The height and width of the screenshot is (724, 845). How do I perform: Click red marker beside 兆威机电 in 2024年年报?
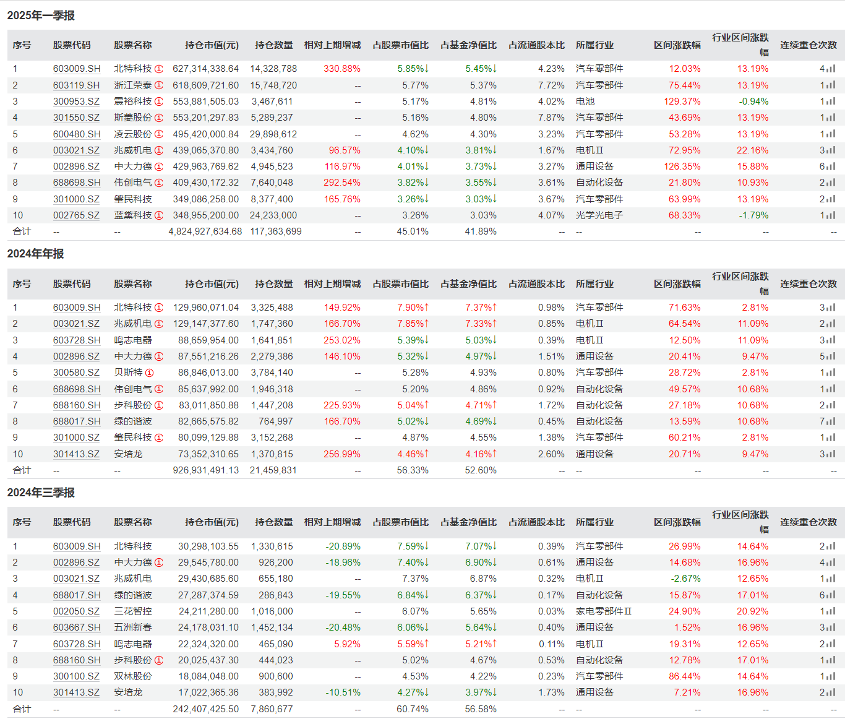coord(159,324)
